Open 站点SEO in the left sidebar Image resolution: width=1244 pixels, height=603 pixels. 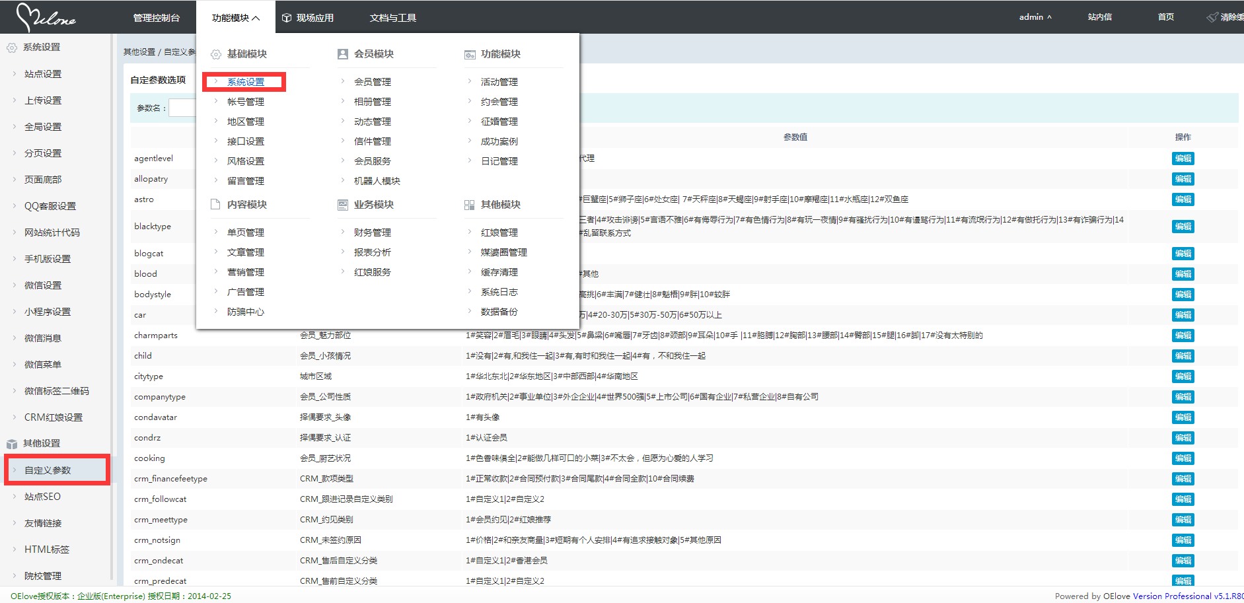42,497
